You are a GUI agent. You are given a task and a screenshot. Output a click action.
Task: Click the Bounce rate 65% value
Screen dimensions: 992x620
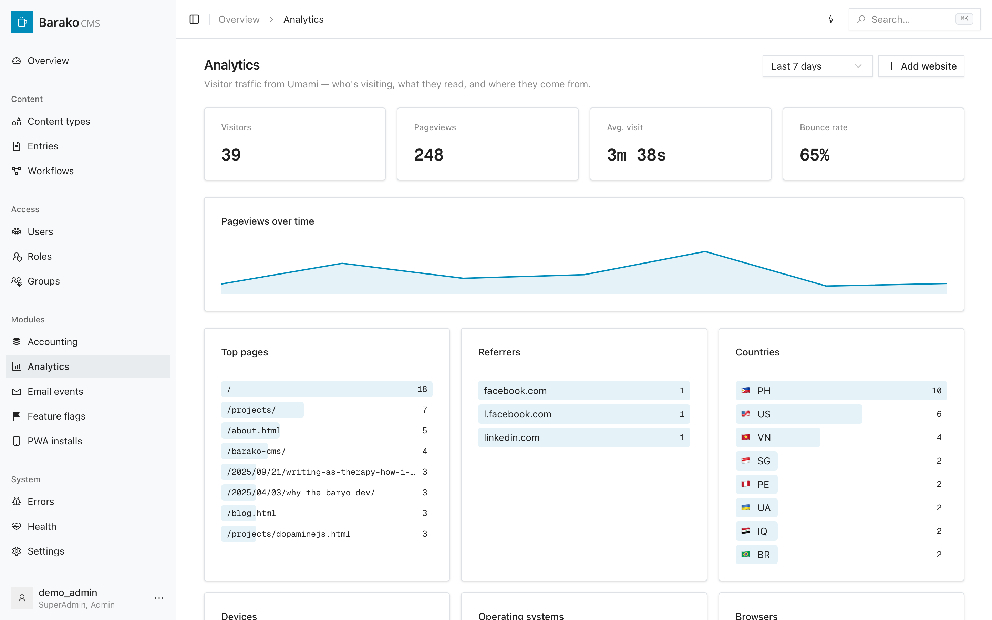pyautogui.click(x=815, y=155)
